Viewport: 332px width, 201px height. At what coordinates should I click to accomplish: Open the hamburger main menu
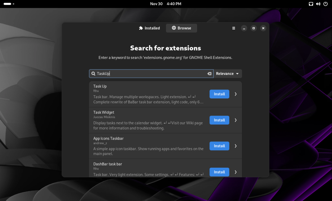234,28
